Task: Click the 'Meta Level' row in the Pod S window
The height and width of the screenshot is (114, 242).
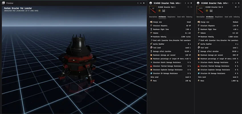Action: pos(171,77)
